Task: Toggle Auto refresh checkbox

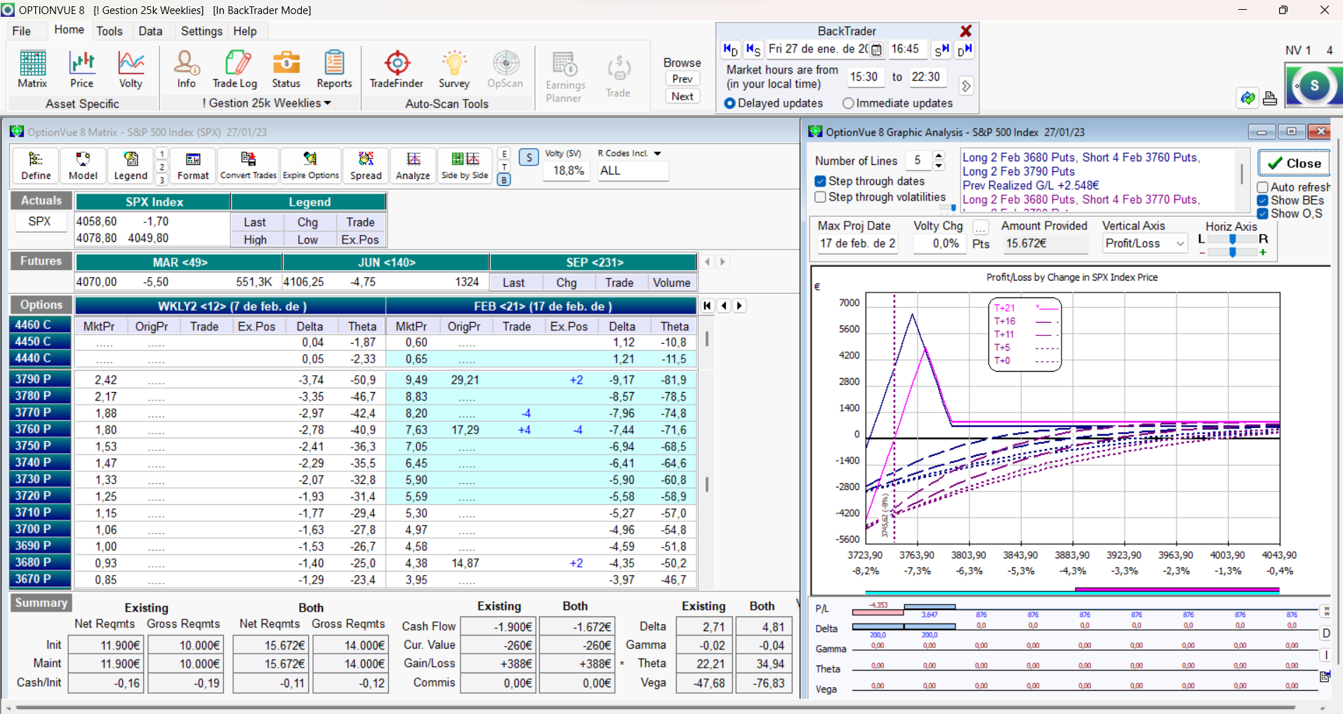Action: click(1262, 187)
